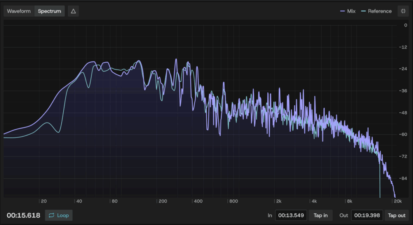Toggle the Mix curve legend
Viewport: 413px width, 225px height.
(x=348, y=11)
